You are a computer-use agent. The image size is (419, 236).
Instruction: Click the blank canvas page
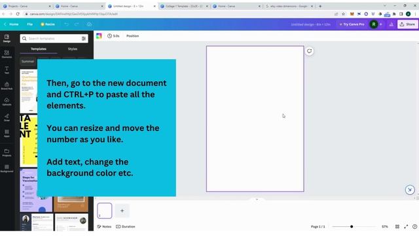pyautogui.click(x=255, y=119)
